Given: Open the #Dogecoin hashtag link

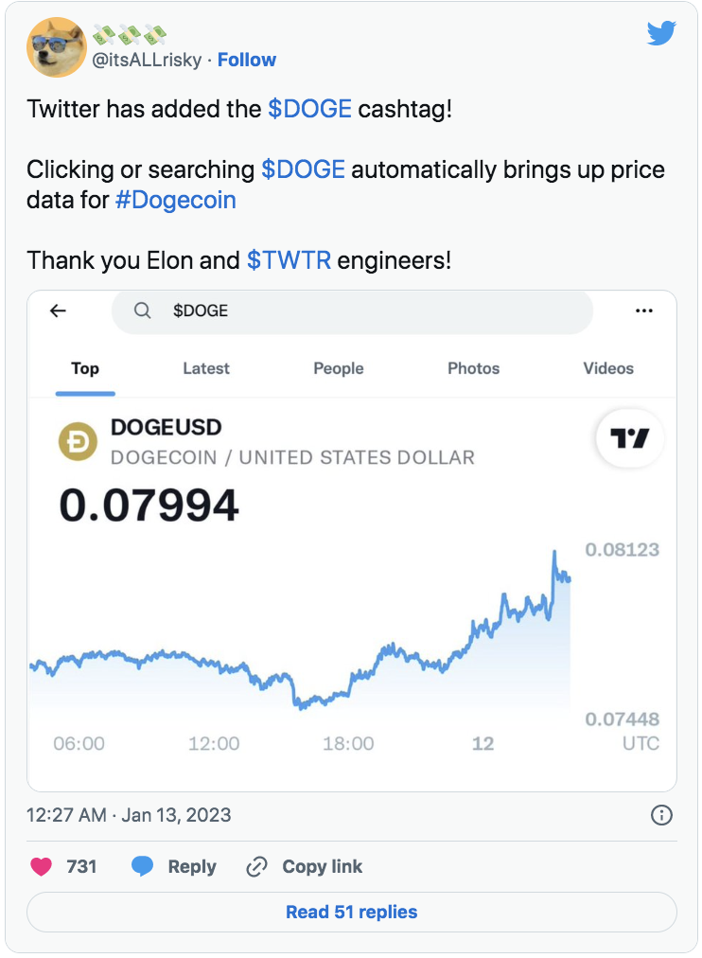Looking at the screenshot, I should (175, 200).
